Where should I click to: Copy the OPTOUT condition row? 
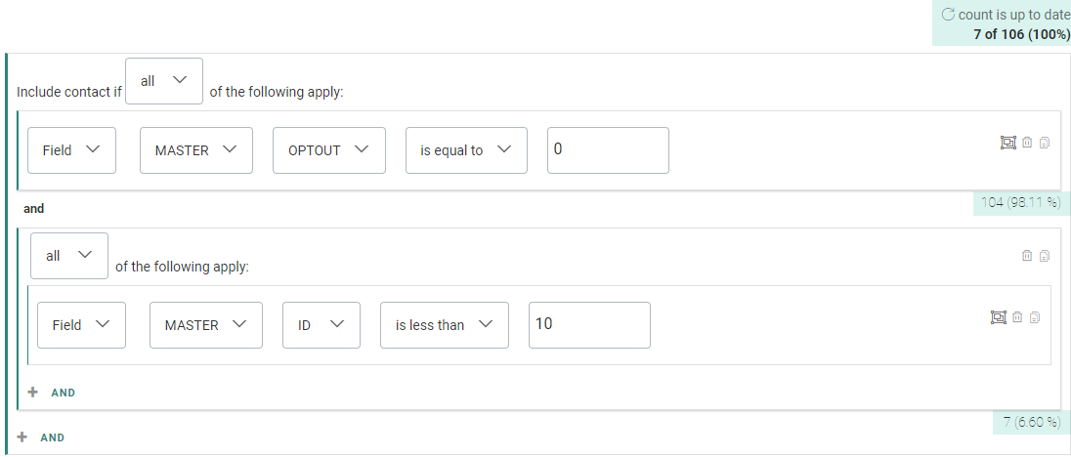coord(1045,144)
